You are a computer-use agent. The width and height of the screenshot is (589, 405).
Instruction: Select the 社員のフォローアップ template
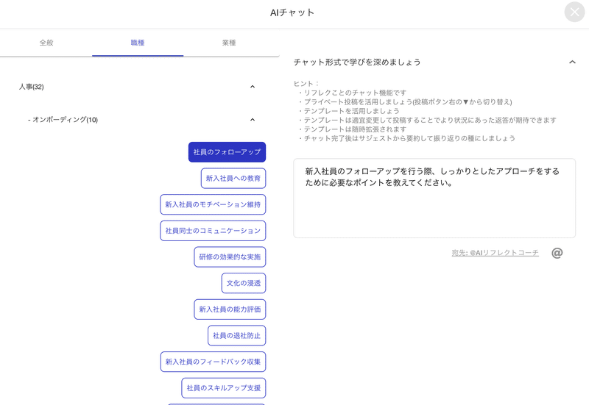(x=227, y=152)
